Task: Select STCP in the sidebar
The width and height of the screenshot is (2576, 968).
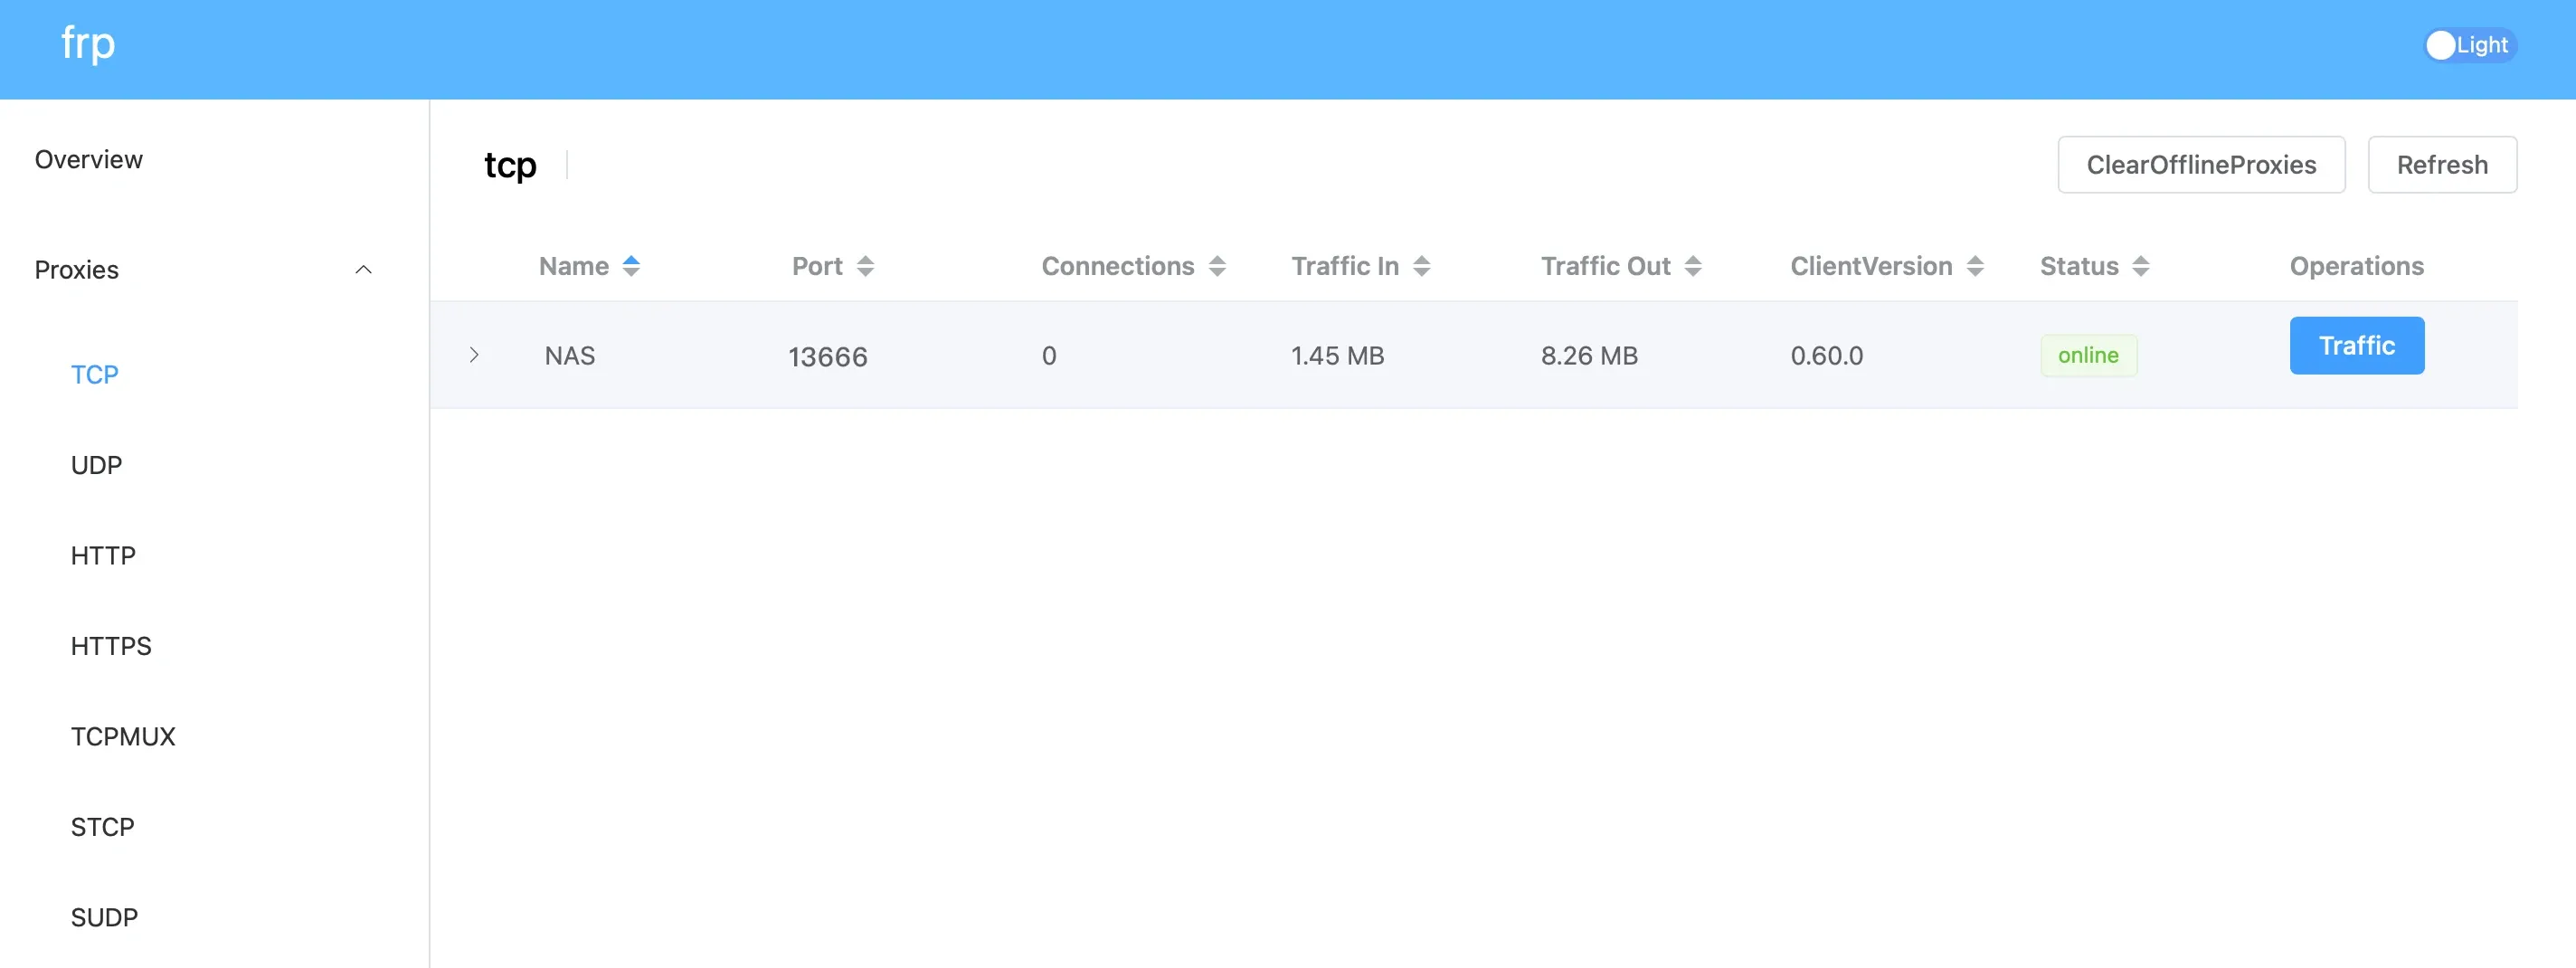Action: [x=102, y=827]
